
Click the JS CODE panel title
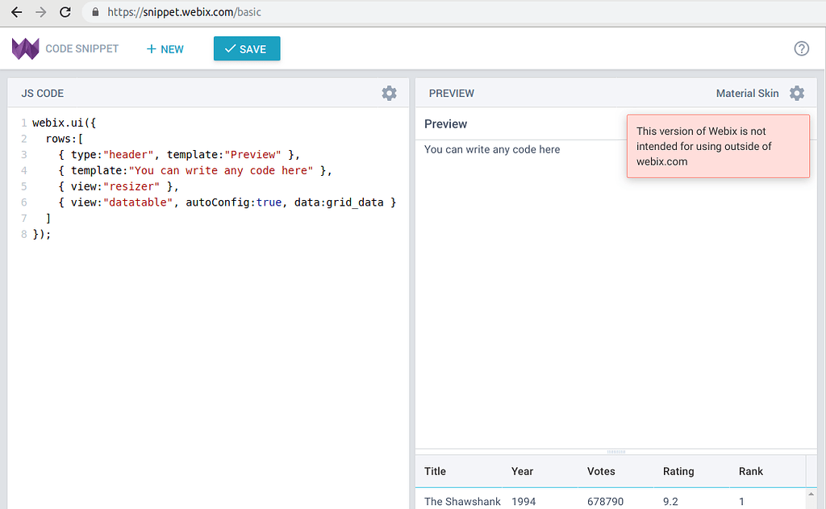point(42,94)
